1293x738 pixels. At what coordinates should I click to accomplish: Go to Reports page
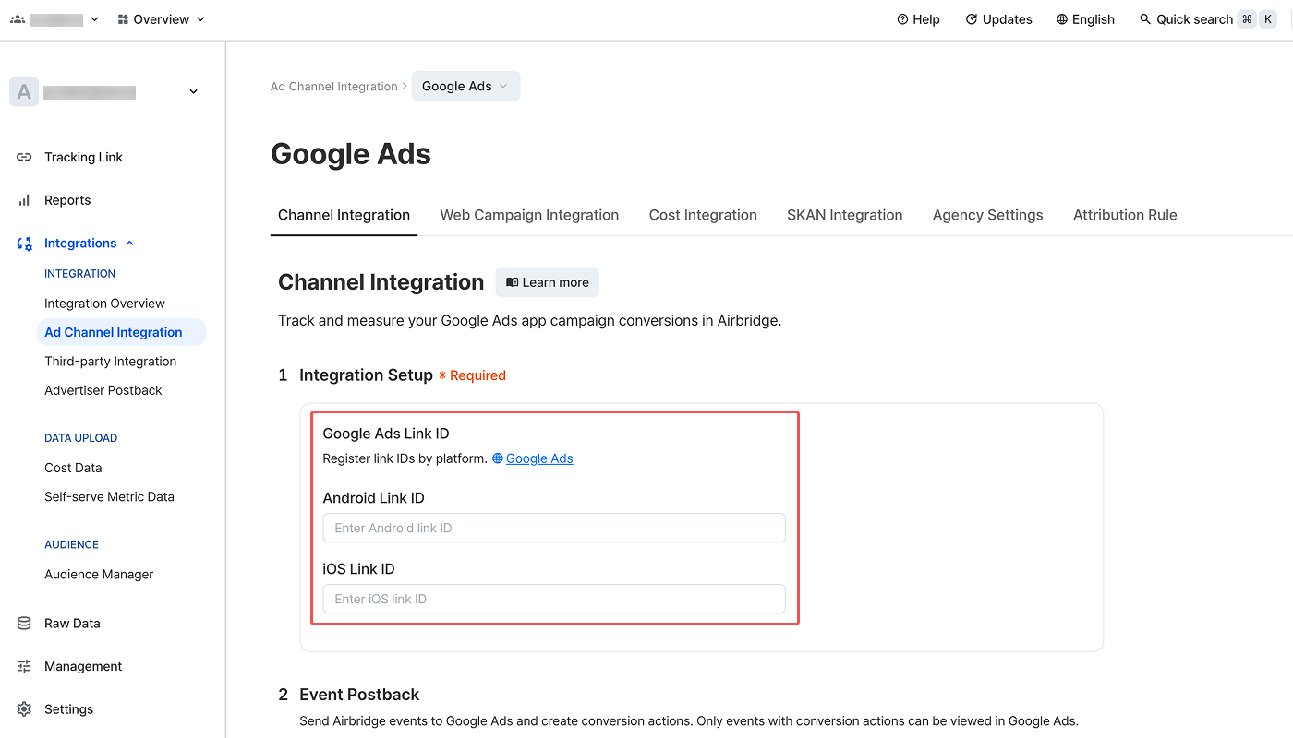[x=67, y=200]
